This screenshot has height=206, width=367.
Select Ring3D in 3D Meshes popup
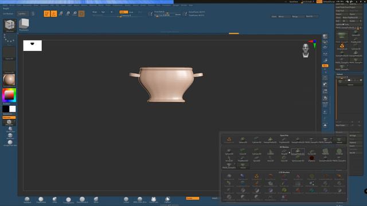coord(284,152)
